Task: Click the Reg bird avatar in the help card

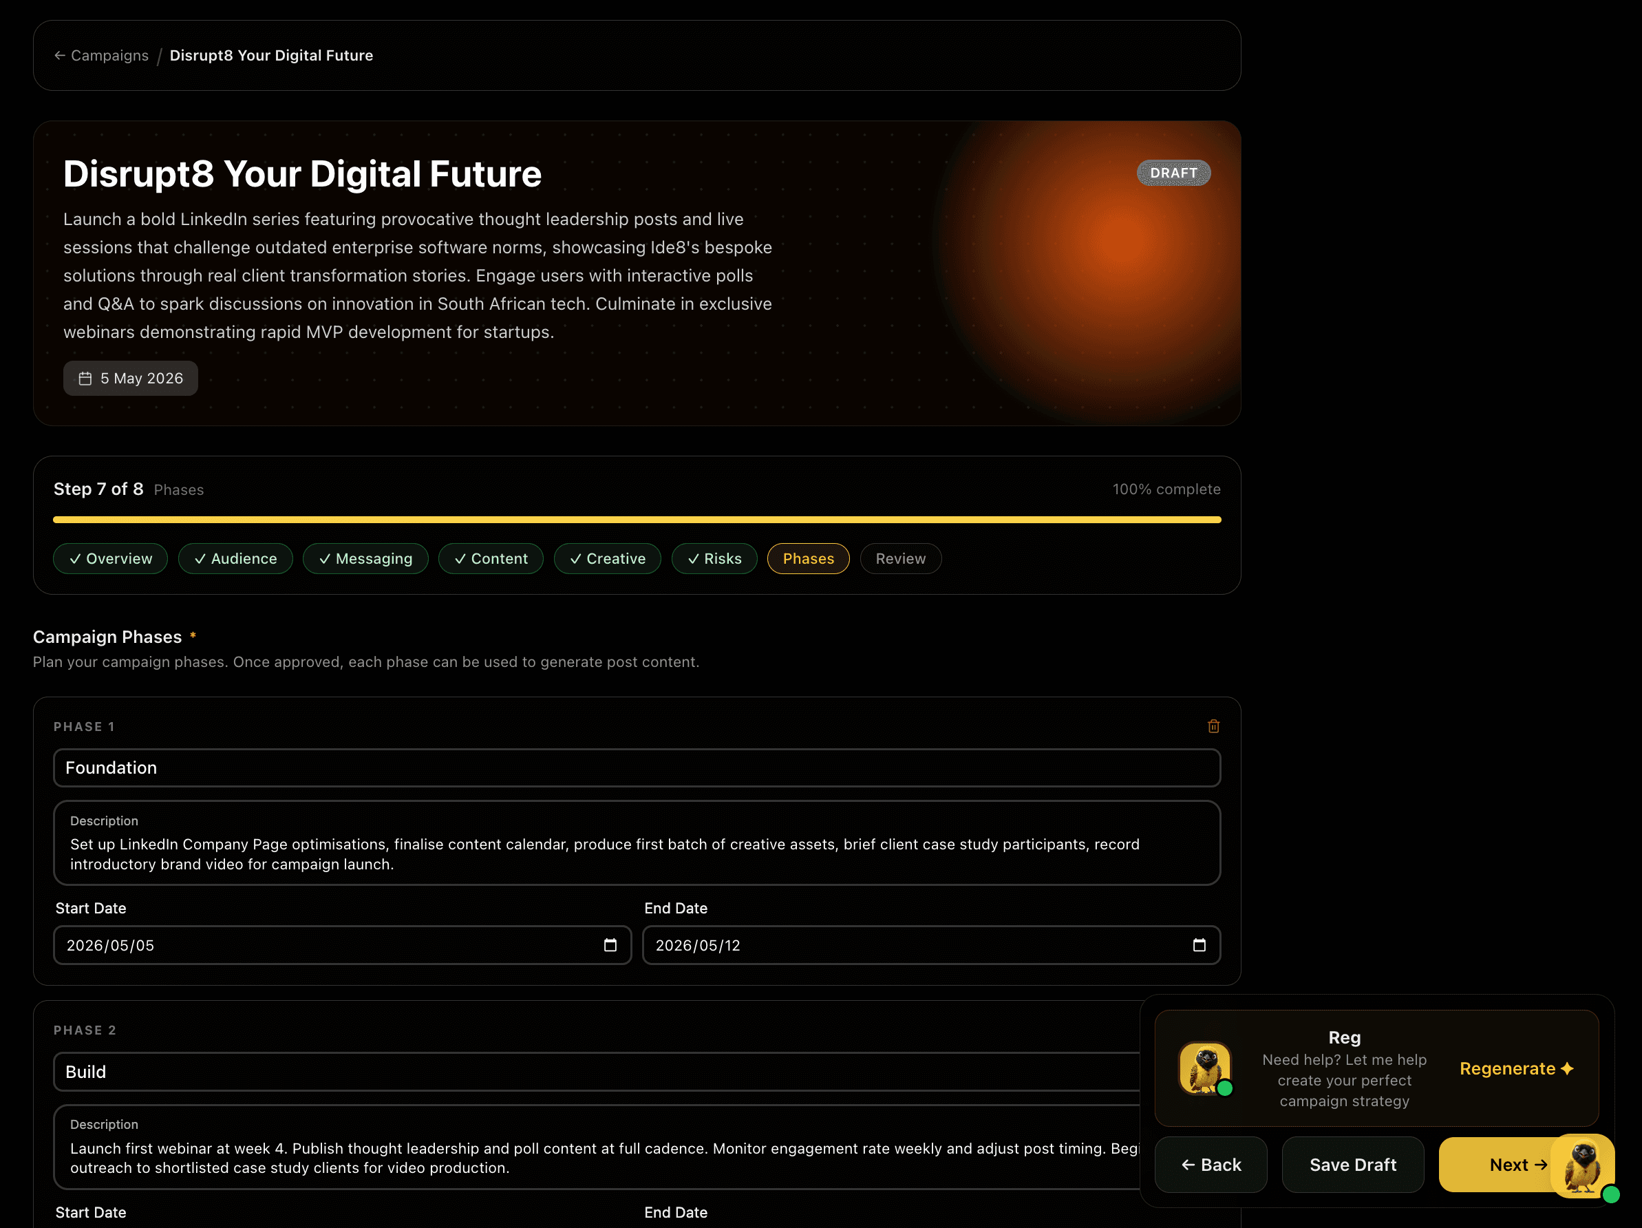Action: point(1205,1068)
